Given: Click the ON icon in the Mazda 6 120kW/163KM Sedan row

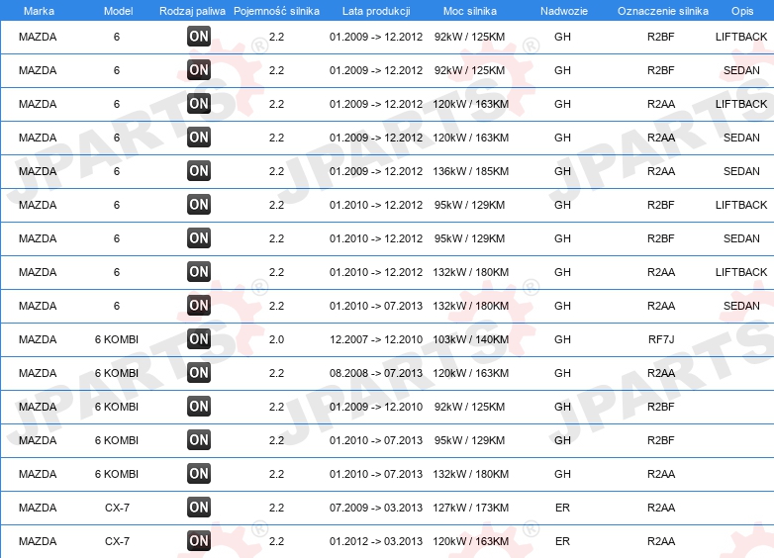Looking at the screenshot, I should (x=199, y=138).
